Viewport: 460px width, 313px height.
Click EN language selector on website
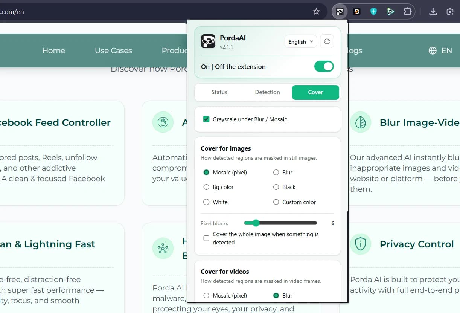tap(446, 50)
